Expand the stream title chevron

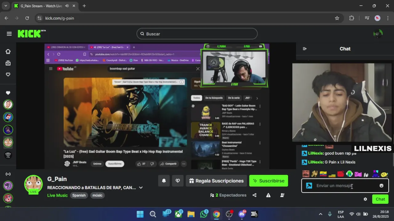coord(141,188)
